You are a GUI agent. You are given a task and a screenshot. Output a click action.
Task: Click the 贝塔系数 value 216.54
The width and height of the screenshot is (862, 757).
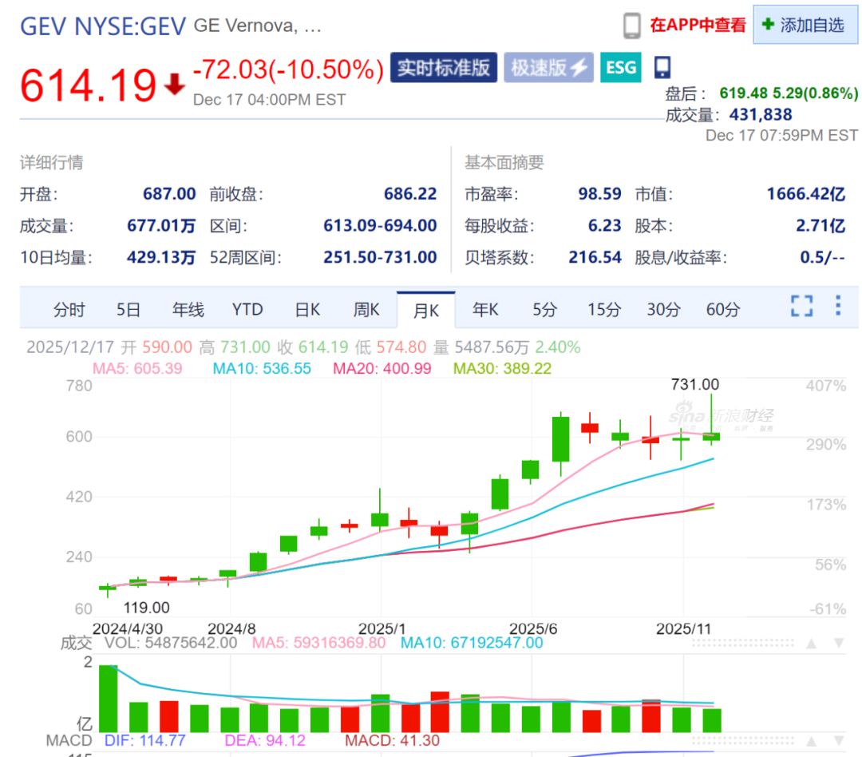[x=595, y=257]
